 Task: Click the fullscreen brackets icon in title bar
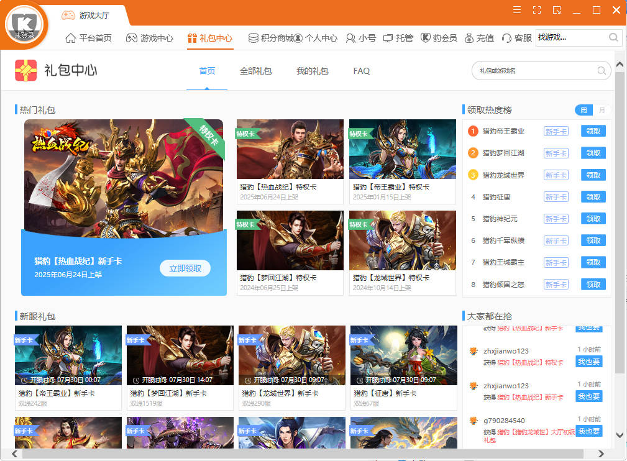[x=537, y=10]
